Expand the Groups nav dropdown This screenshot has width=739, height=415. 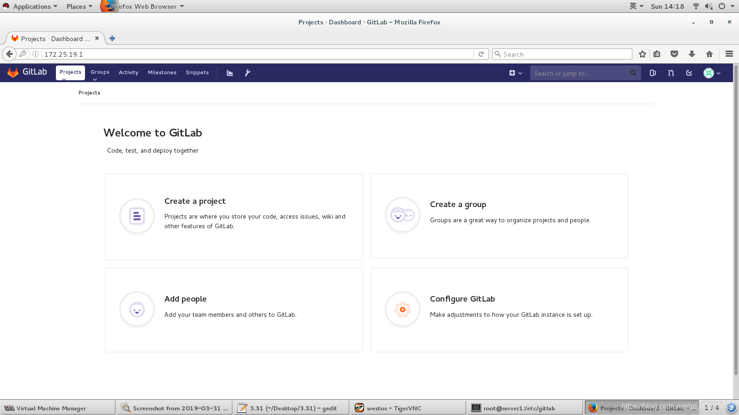click(x=100, y=73)
